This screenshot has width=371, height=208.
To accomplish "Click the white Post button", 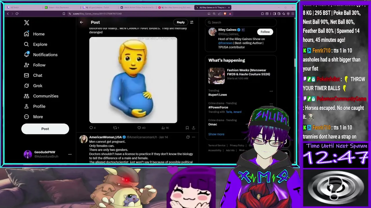I will 45,129.
